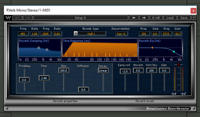Select the EQ high Gain -10.7 field

[178, 34]
